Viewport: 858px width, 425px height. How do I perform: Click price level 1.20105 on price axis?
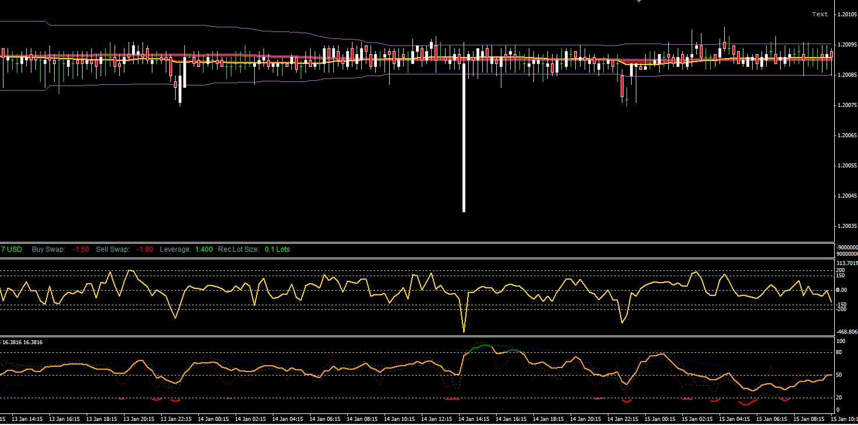[x=847, y=15]
